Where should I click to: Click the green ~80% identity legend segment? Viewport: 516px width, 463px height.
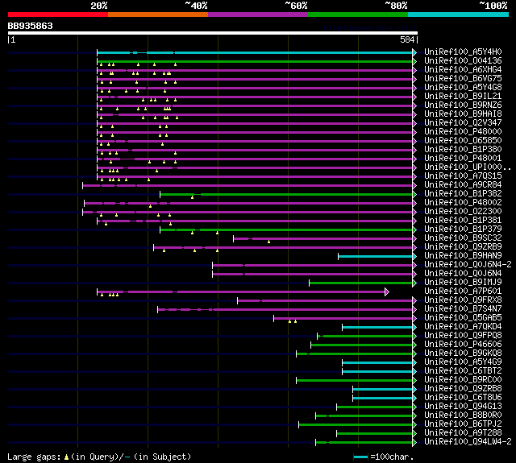tap(358, 14)
